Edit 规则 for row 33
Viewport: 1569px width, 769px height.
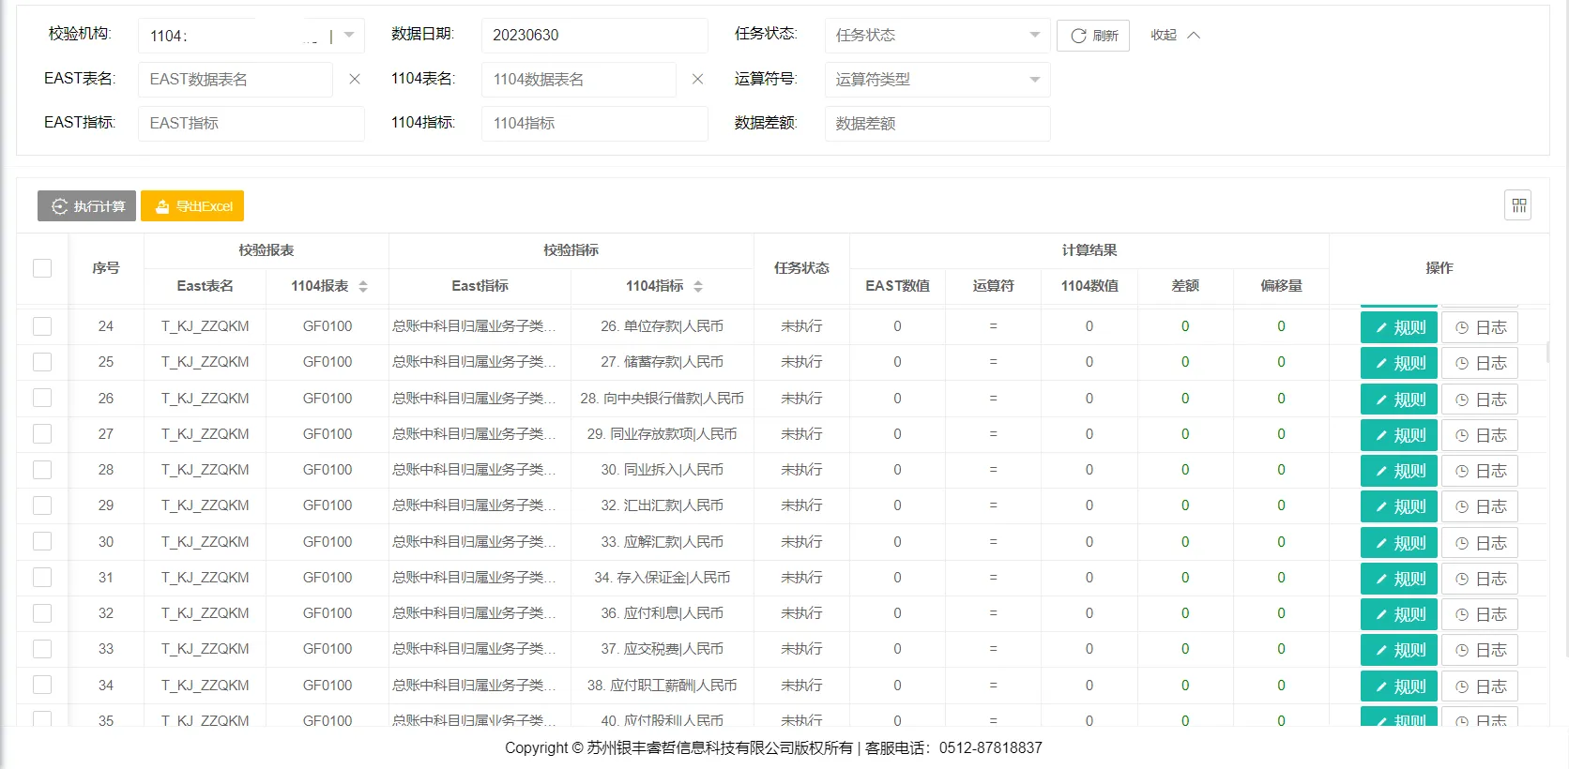1398,650
